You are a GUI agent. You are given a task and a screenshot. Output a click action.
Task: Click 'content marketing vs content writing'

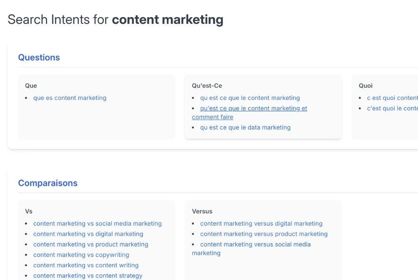click(x=86, y=265)
